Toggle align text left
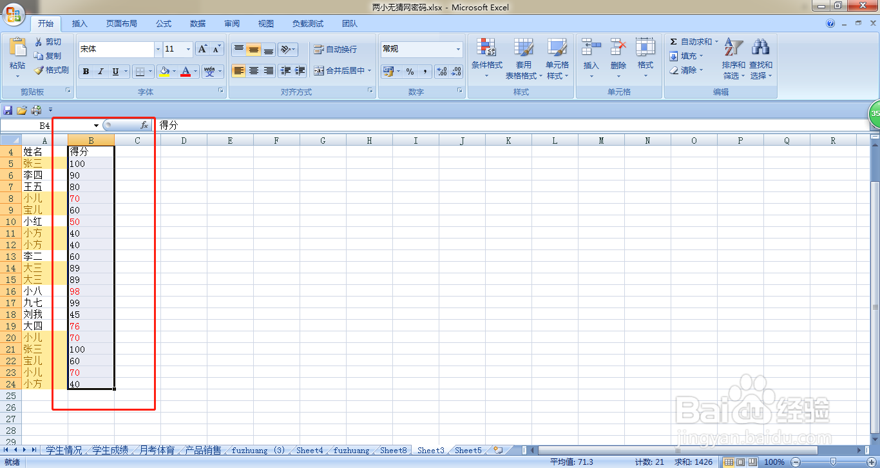Viewport: 880px width, 468px height. click(x=238, y=71)
